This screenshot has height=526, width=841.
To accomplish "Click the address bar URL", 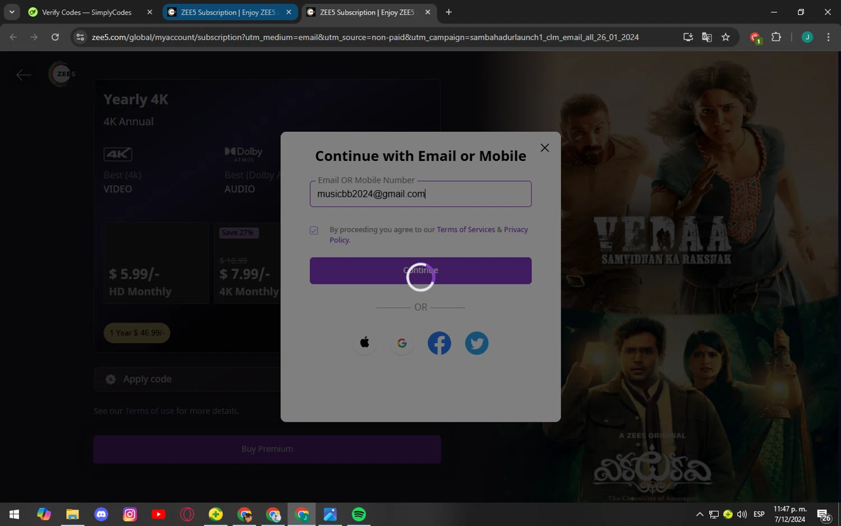I will (365, 37).
